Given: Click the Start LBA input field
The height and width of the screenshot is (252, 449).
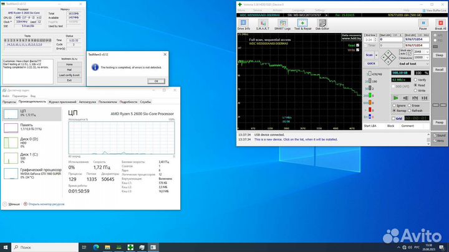Looking at the screenshot, I should tap(390, 39).
